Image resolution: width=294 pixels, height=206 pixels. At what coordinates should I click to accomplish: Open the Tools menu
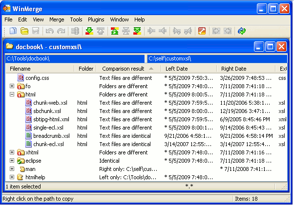[76, 19]
